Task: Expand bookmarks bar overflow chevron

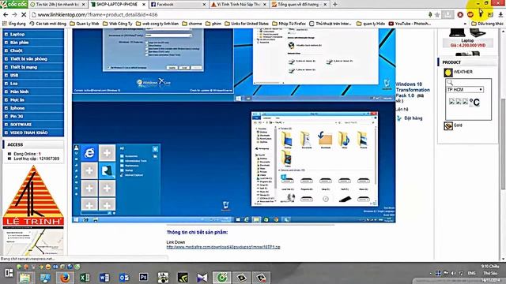Action: pyautogui.click(x=465, y=24)
